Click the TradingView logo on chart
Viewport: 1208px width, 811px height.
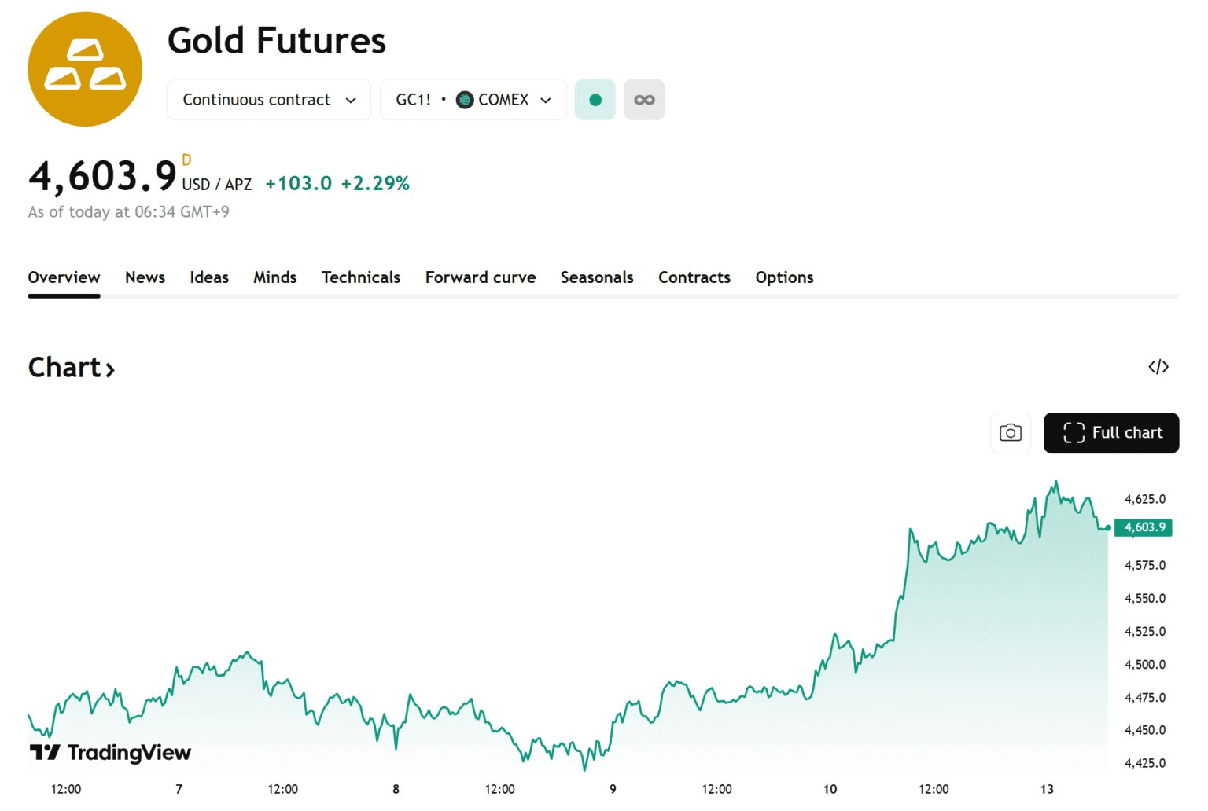(111, 753)
